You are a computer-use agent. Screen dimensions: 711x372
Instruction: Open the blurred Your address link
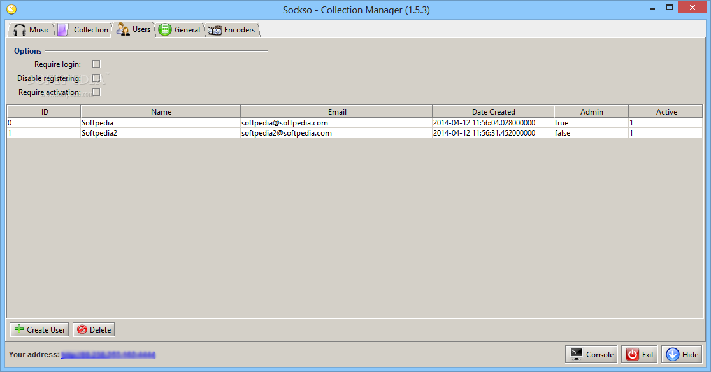108,354
